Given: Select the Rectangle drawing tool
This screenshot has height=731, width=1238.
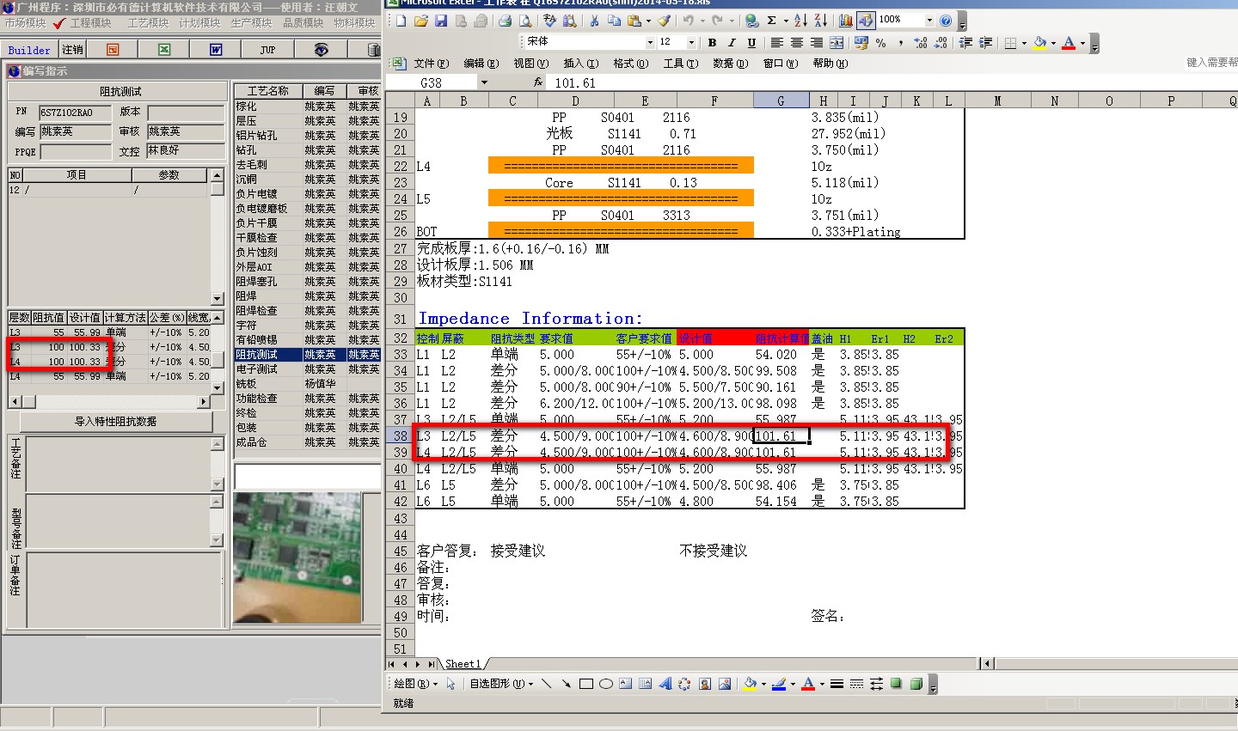Looking at the screenshot, I should coord(586,684).
